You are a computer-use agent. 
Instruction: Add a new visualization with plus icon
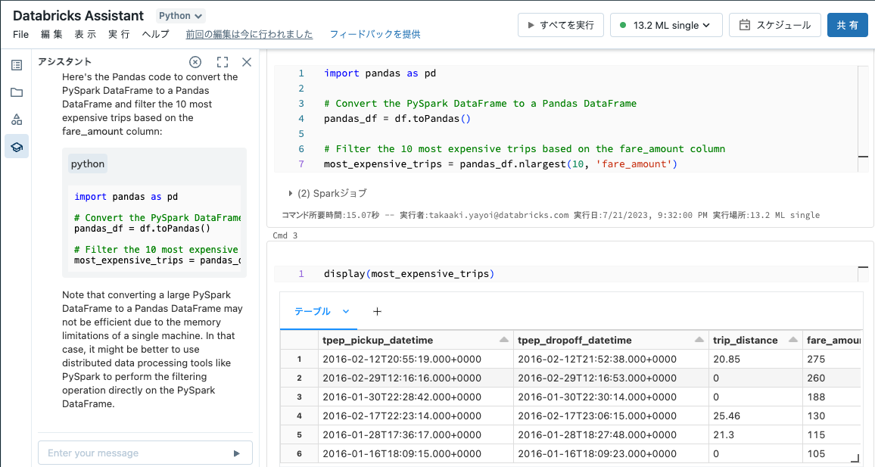pos(377,311)
